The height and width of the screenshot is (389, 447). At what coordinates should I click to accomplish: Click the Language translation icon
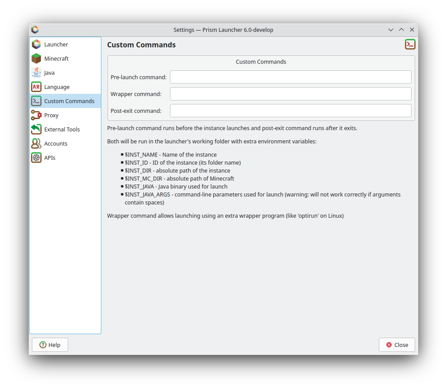click(36, 87)
